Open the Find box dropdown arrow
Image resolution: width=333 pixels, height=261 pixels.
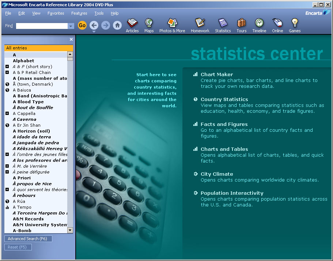[x=71, y=26]
